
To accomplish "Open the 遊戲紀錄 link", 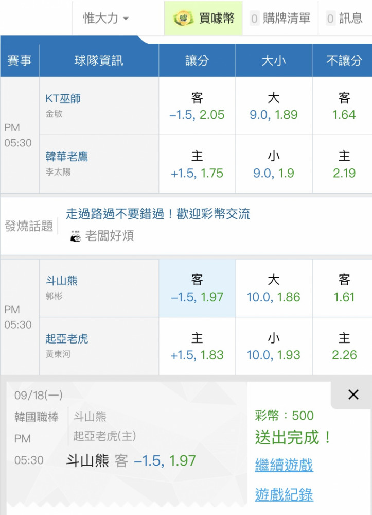I will pos(284,495).
